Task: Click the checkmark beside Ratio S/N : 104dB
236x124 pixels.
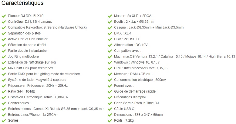Action: 4,91
